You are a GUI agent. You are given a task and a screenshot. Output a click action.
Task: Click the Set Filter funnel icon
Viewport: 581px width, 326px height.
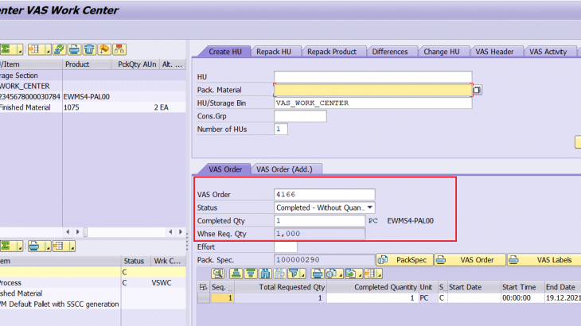pos(294,274)
